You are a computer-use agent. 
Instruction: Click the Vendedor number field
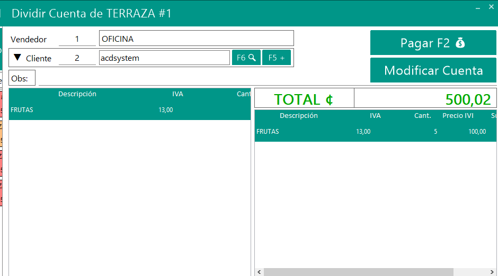point(77,39)
